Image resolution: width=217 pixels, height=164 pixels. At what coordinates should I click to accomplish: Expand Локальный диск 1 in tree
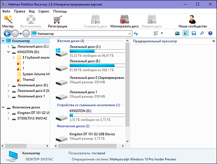pos(9,96)
